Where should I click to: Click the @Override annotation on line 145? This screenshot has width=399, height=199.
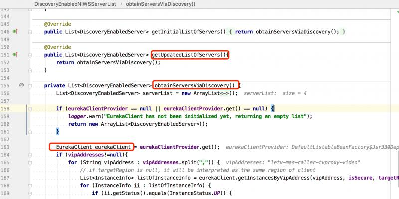58,24
